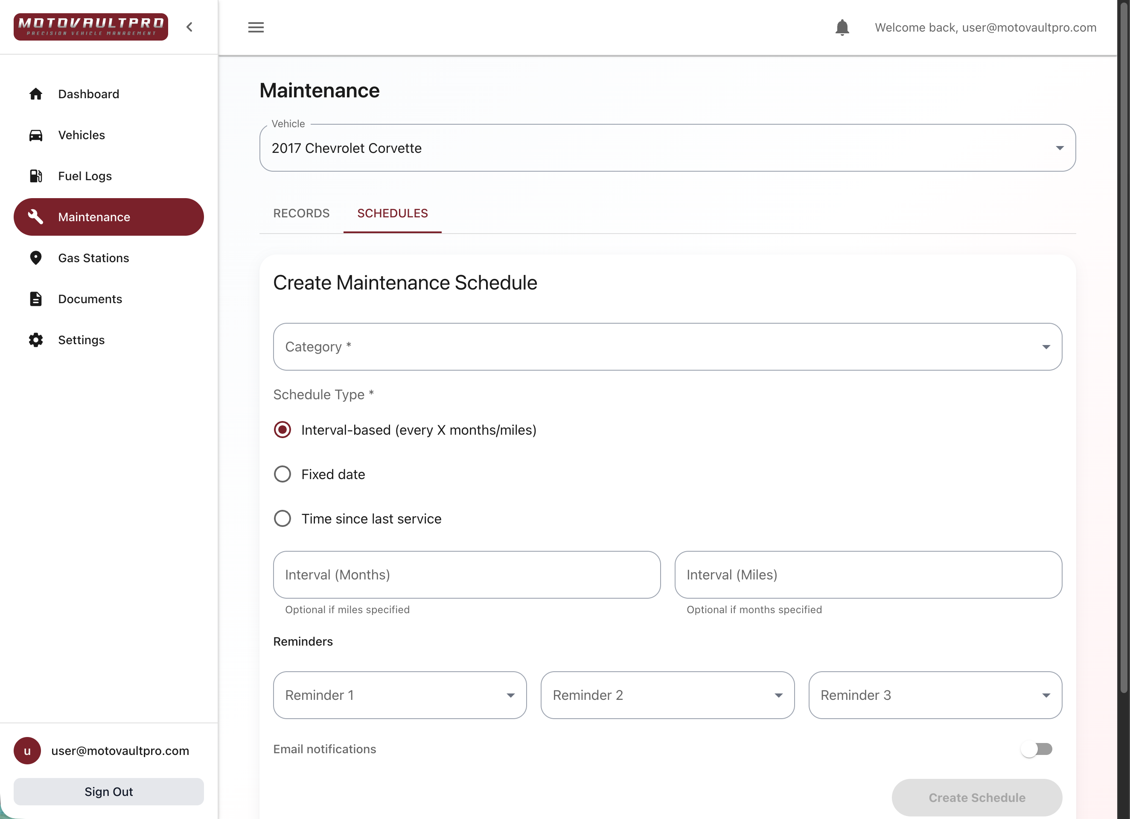Collapse sidebar with left chevron

pyautogui.click(x=189, y=27)
